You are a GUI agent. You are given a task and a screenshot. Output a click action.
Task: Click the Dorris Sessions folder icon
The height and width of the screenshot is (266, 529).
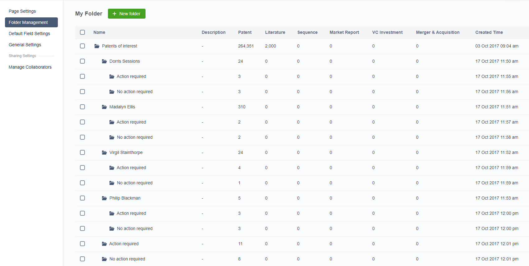[104, 61]
